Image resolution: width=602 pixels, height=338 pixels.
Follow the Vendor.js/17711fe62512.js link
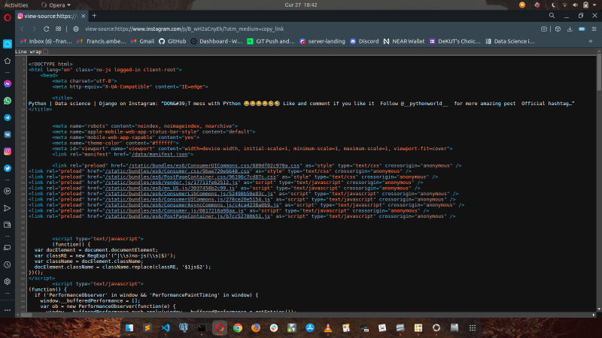click(172, 183)
